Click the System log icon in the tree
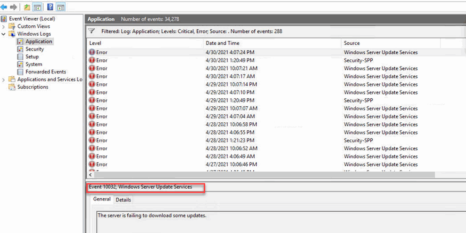This screenshot has width=466, height=233. click(x=20, y=64)
